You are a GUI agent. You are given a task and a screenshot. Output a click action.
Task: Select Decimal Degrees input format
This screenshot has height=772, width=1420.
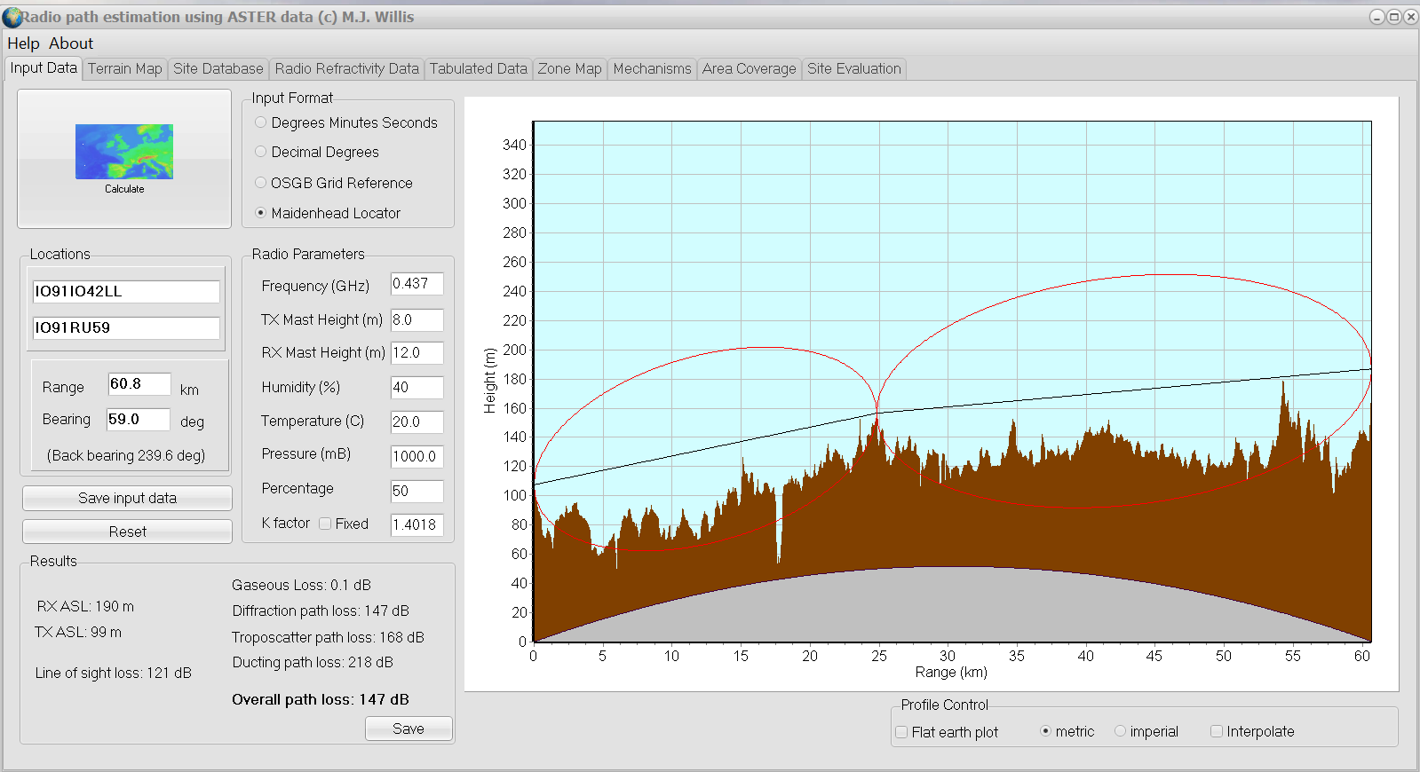coord(260,152)
